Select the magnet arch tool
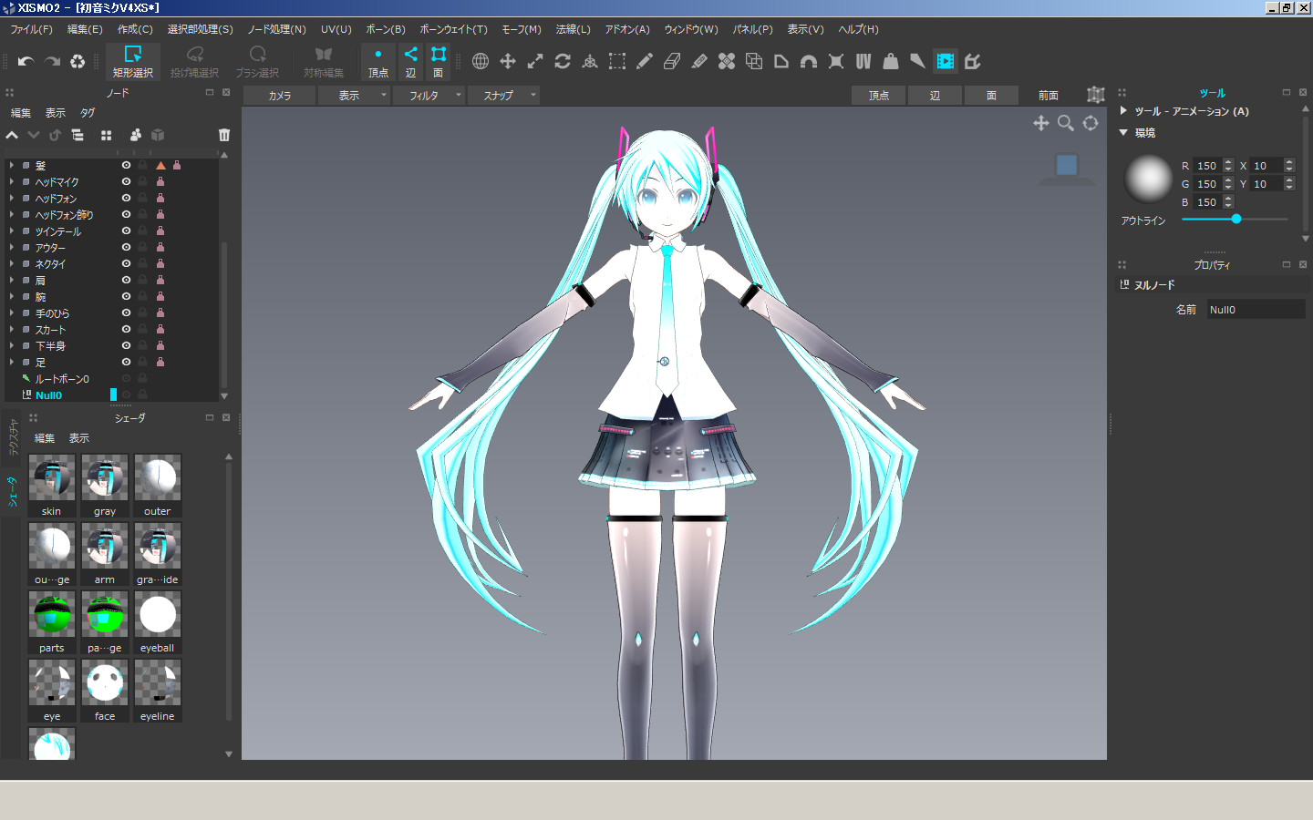 (809, 61)
